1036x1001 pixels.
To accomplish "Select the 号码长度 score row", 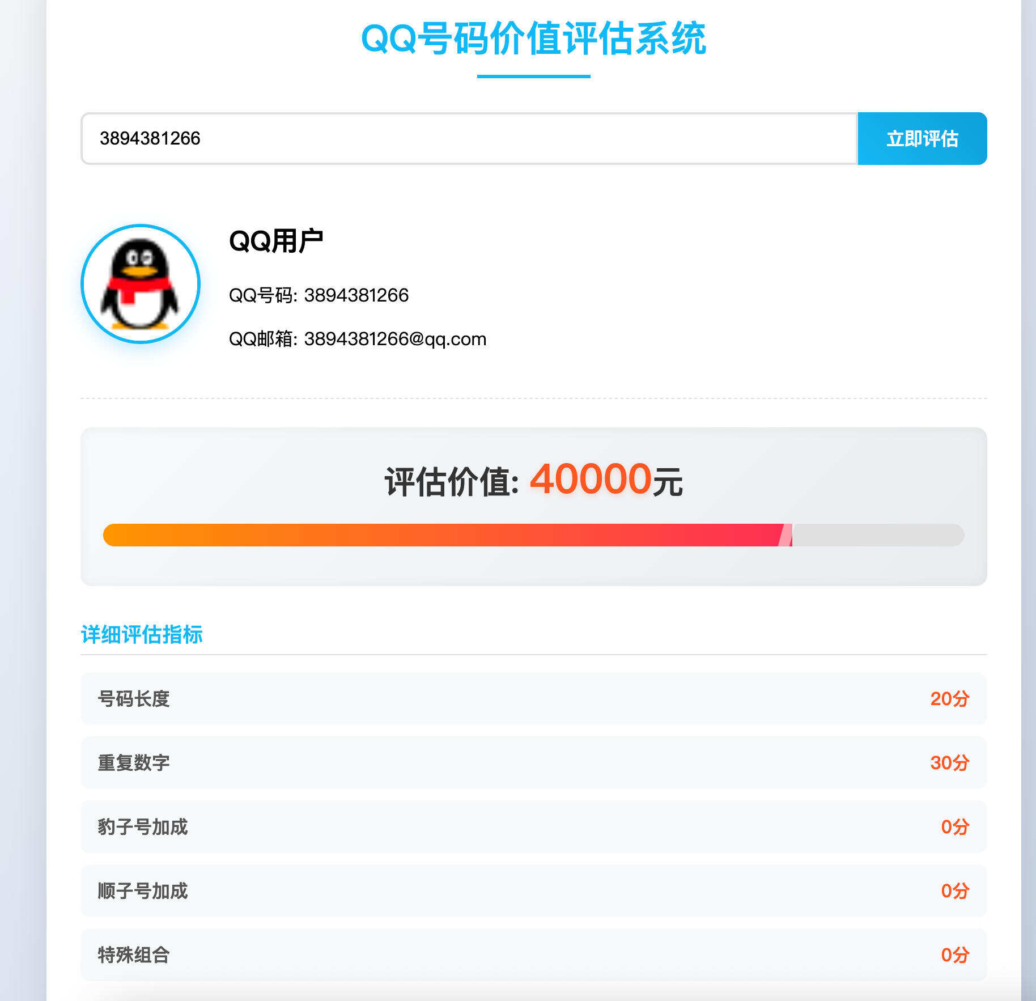I will [x=533, y=699].
